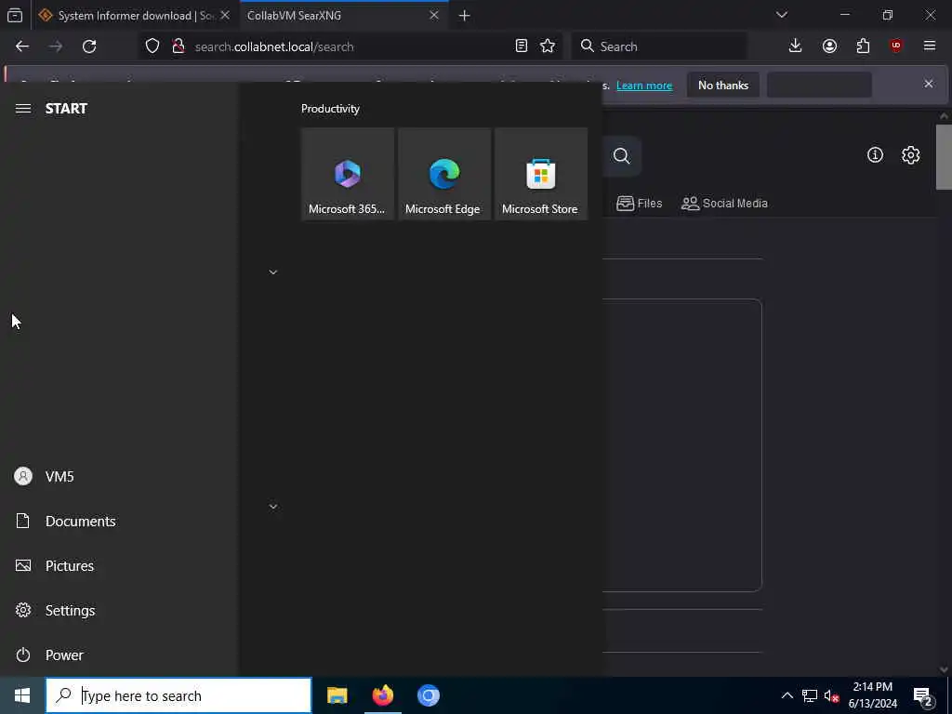This screenshot has height=714, width=952.
Task: Switch to the Social Media category
Action: (x=724, y=204)
